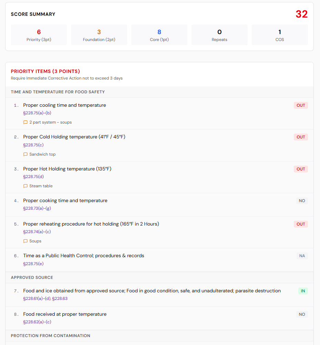Toggle the OUT badge on Hot Holding temperature
The width and height of the screenshot is (320, 345).
pyautogui.click(x=300, y=169)
